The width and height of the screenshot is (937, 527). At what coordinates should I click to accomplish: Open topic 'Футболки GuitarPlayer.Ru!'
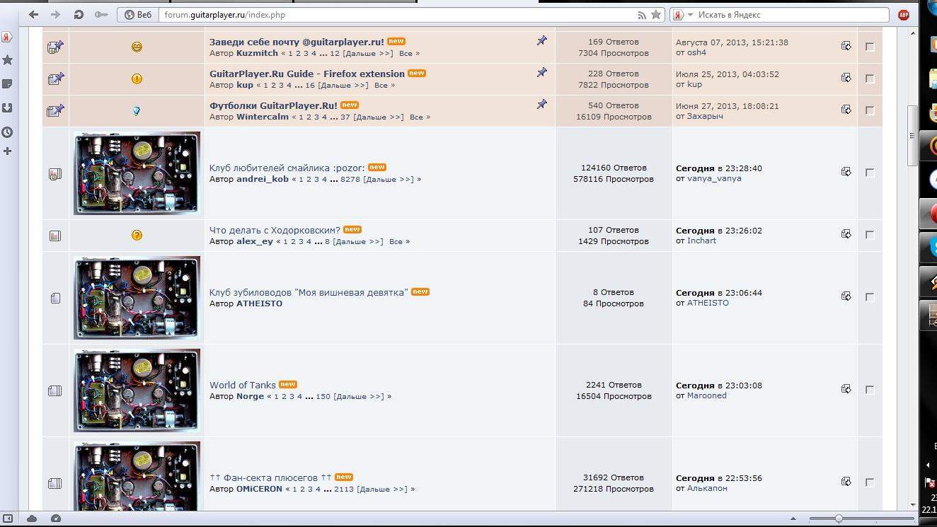pos(273,105)
